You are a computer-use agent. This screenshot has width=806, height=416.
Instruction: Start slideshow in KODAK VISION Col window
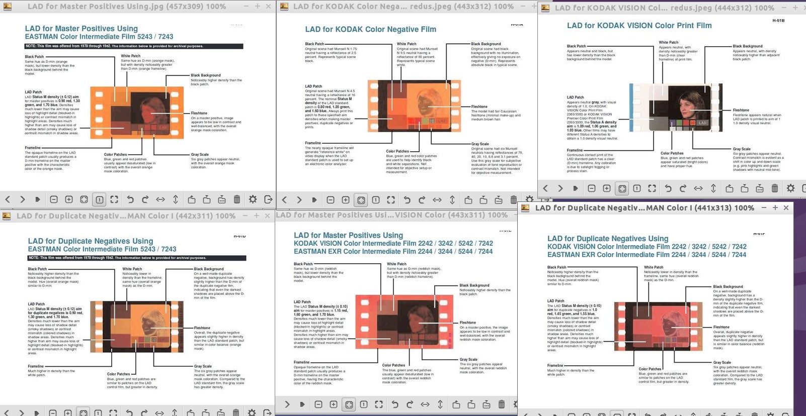click(x=576, y=188)
